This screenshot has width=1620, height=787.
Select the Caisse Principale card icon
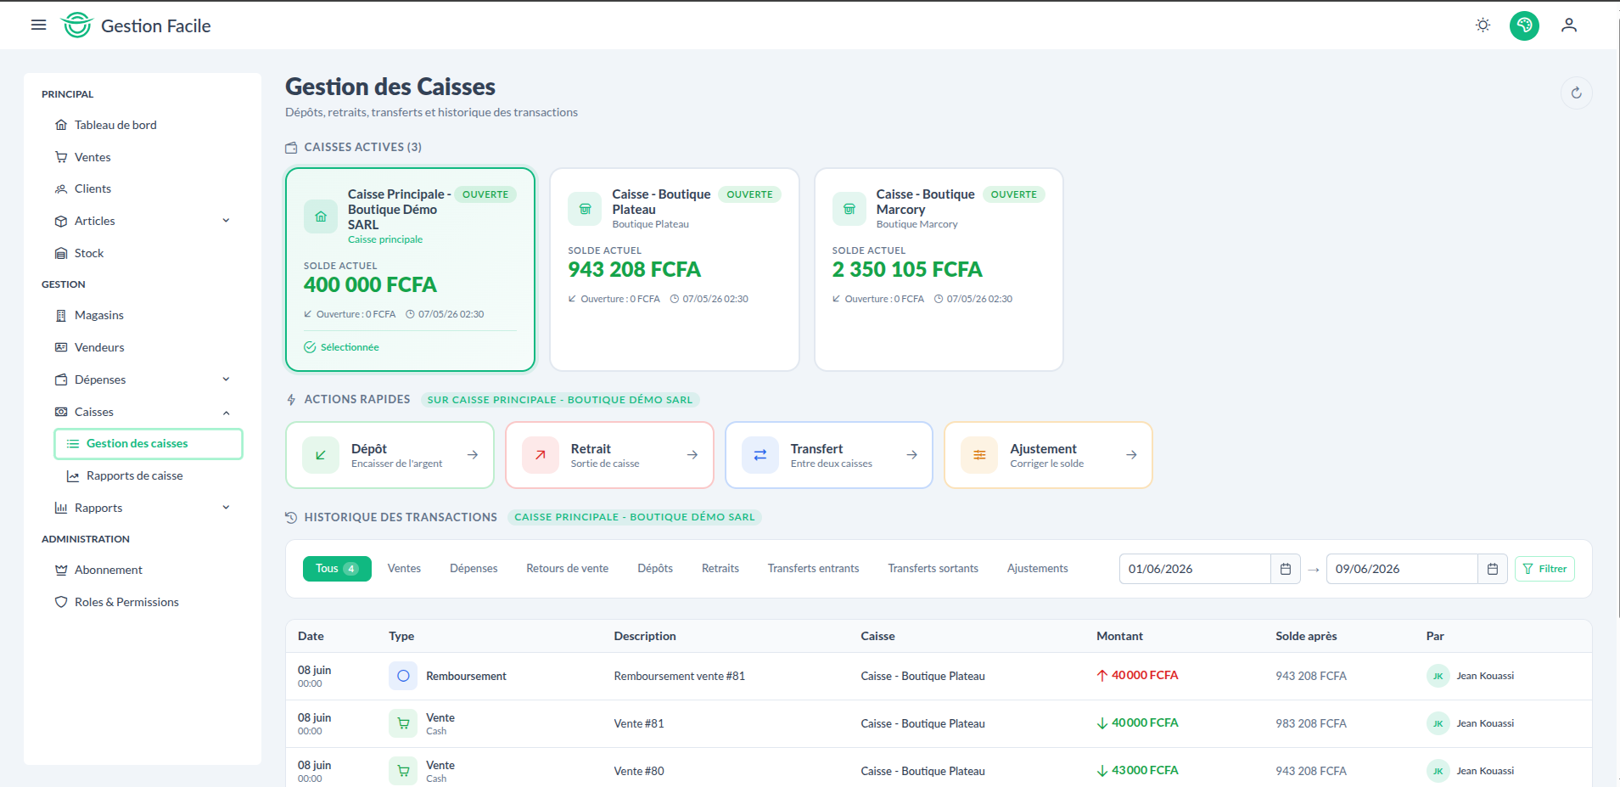tap(321, 216)
